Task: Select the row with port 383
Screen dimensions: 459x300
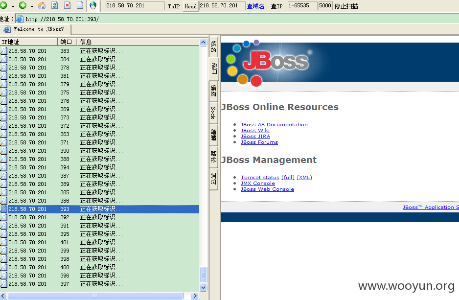Action: click(99, 51)
